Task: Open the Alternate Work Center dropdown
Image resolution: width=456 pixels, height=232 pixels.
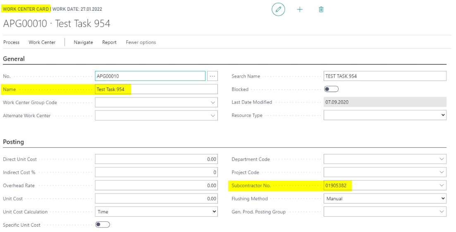Action: 213,116
